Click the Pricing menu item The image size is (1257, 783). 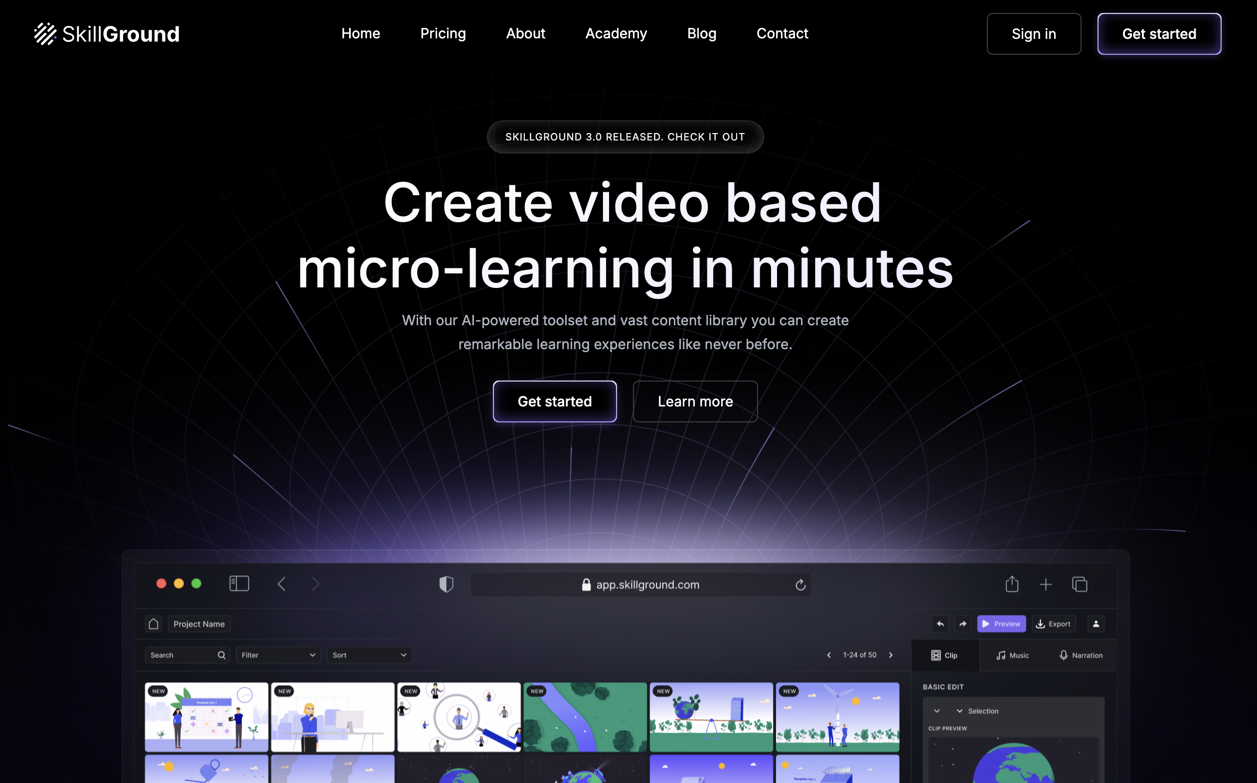point(443,33)
